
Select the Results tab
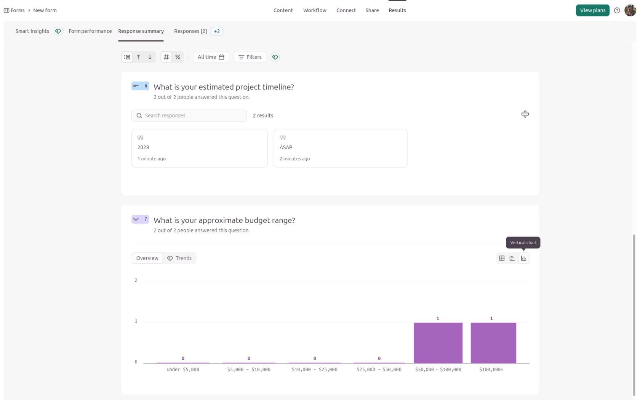pos(397,10)
